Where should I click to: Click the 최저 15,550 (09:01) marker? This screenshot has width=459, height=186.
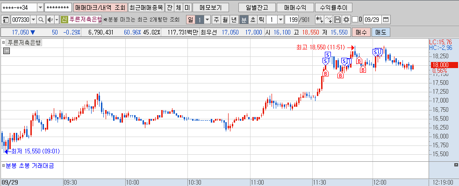click(x=32, y=151)
